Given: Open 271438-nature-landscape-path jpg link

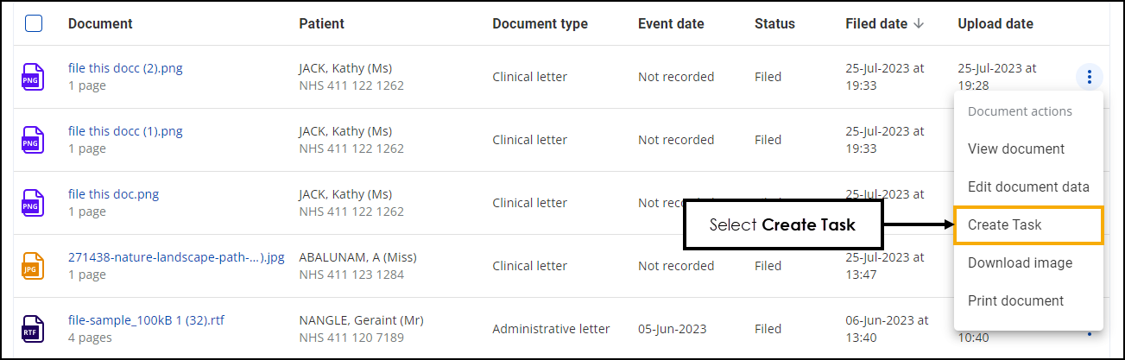Looking at the screenshot, I should [x=176, y=257].
